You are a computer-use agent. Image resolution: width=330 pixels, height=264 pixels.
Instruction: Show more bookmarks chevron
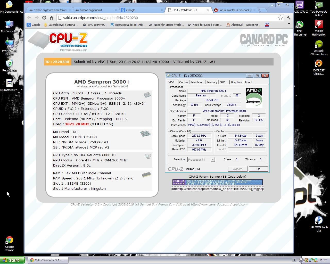(288, 24)
